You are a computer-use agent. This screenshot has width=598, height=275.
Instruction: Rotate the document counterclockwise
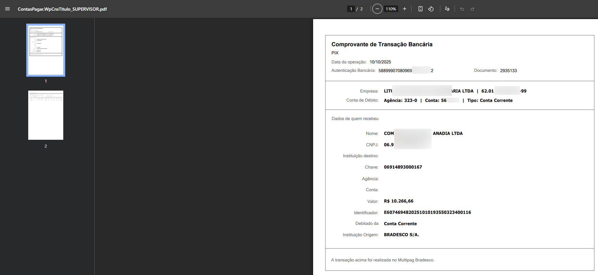coord(431,9)
